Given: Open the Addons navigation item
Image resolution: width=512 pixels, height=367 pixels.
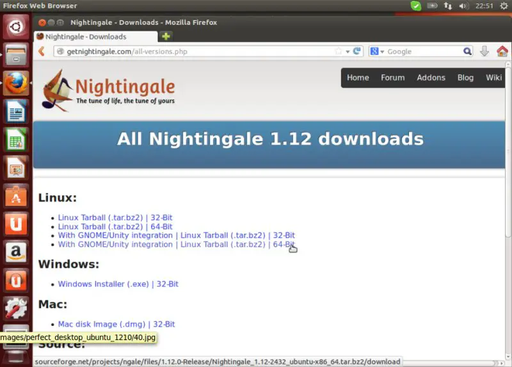Looking at the screenshot, I should 431,77.
